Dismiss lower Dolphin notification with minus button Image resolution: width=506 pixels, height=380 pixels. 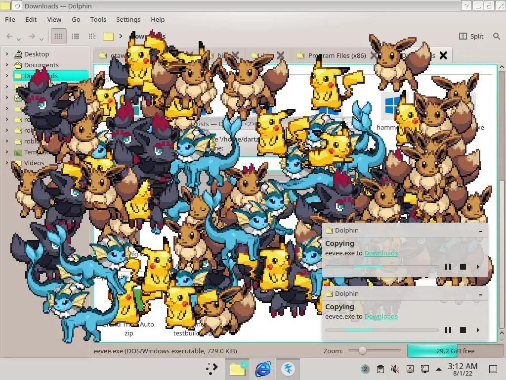(x=481, y=294)
